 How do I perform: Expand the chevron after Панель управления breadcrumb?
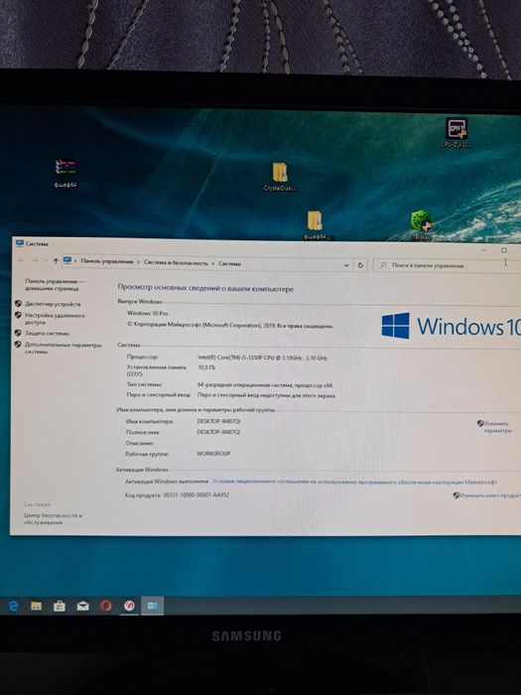[139, 262]
